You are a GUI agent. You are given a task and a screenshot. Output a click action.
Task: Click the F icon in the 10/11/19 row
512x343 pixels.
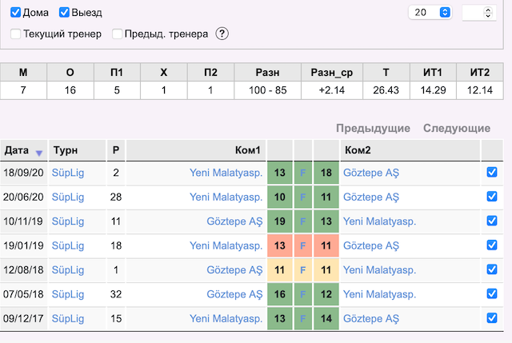[303, 221]
